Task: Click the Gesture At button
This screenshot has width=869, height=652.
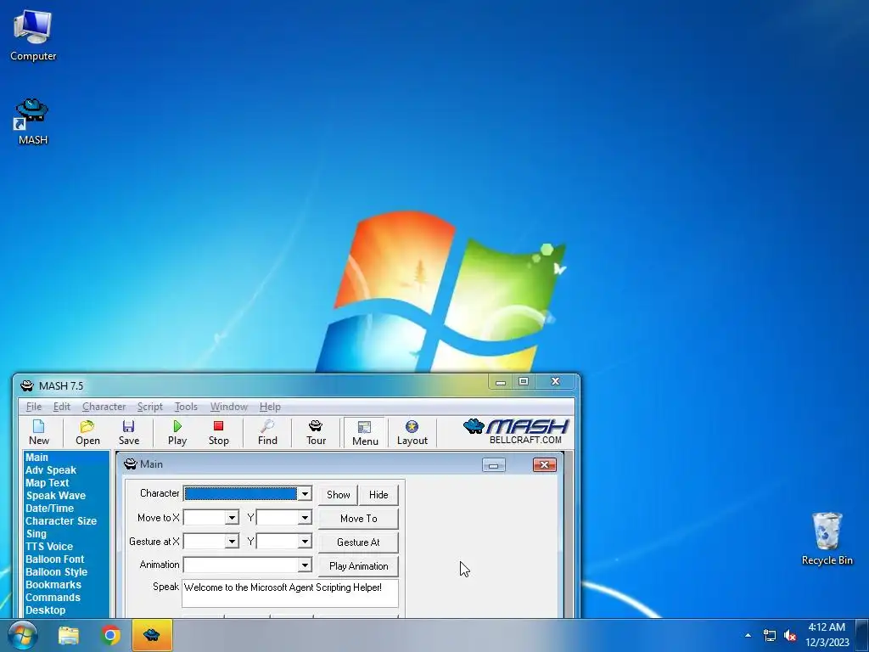Action: tap(359, 542)
